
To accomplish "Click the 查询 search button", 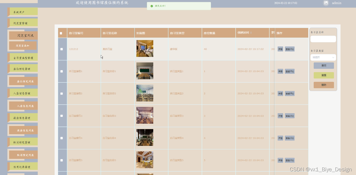I will point(324,66).
